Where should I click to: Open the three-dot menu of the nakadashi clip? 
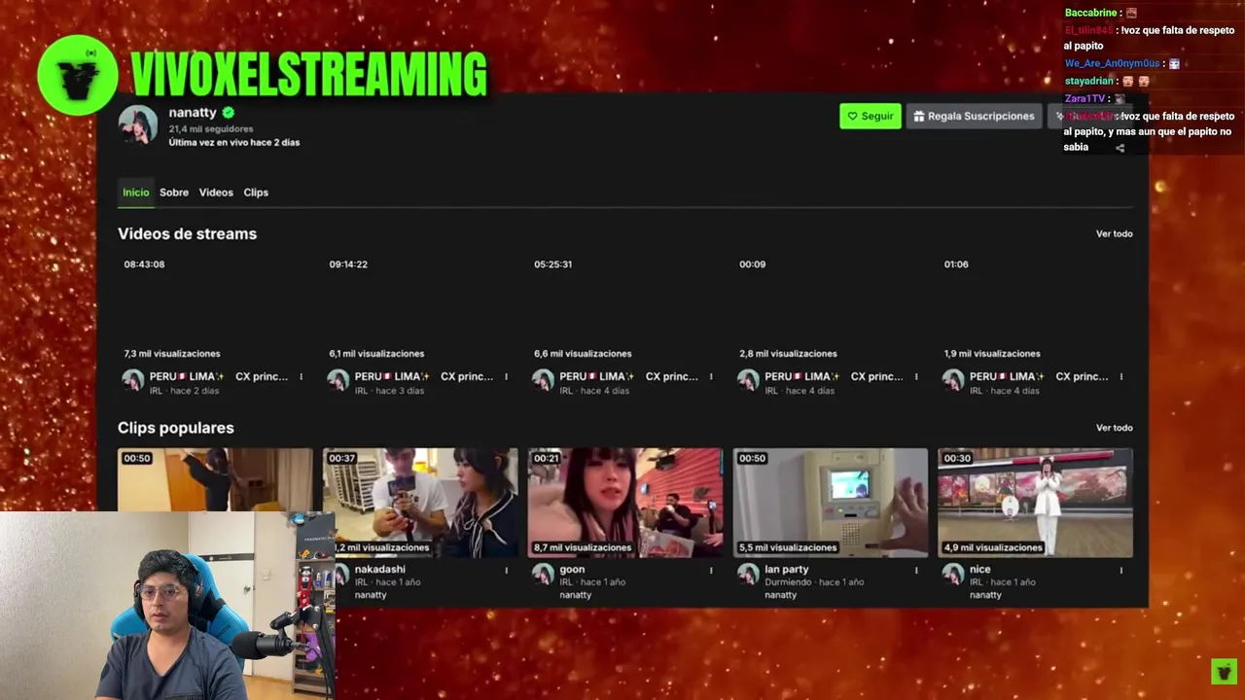506,571
